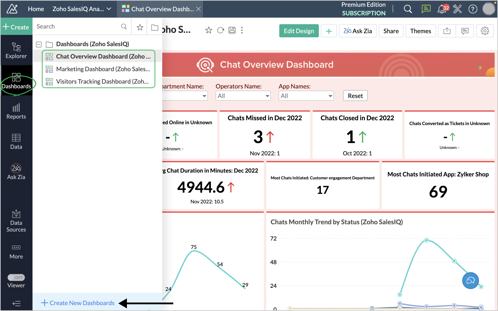The image size is (498, 311).
Task: Mark dashboard as favorite with title star
Action: coord(209,30)
